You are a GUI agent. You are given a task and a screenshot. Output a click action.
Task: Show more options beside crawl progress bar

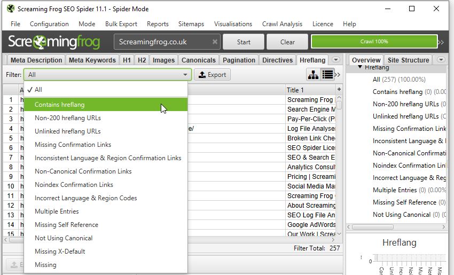tap(440, 42)
